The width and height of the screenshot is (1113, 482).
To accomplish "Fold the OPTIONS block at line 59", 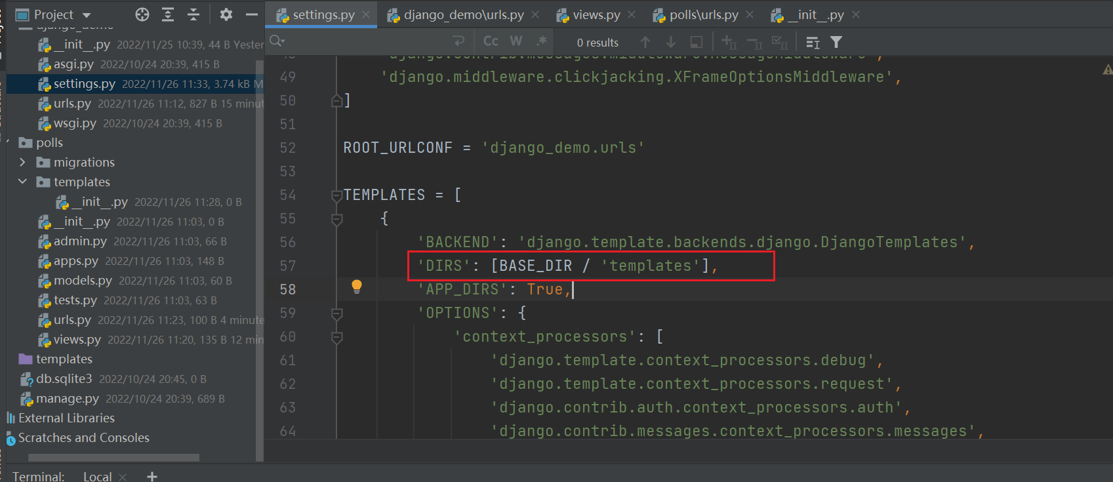I will 337,313.
